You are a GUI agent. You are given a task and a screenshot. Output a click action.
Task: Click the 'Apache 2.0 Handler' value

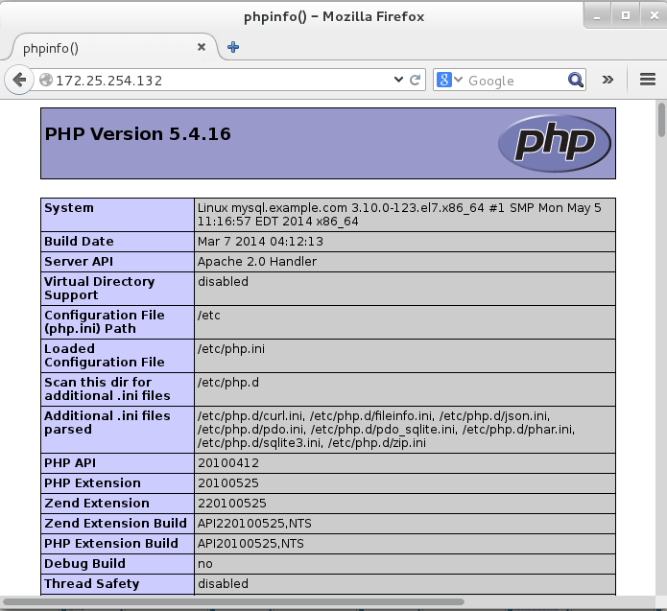pos(257,262)
